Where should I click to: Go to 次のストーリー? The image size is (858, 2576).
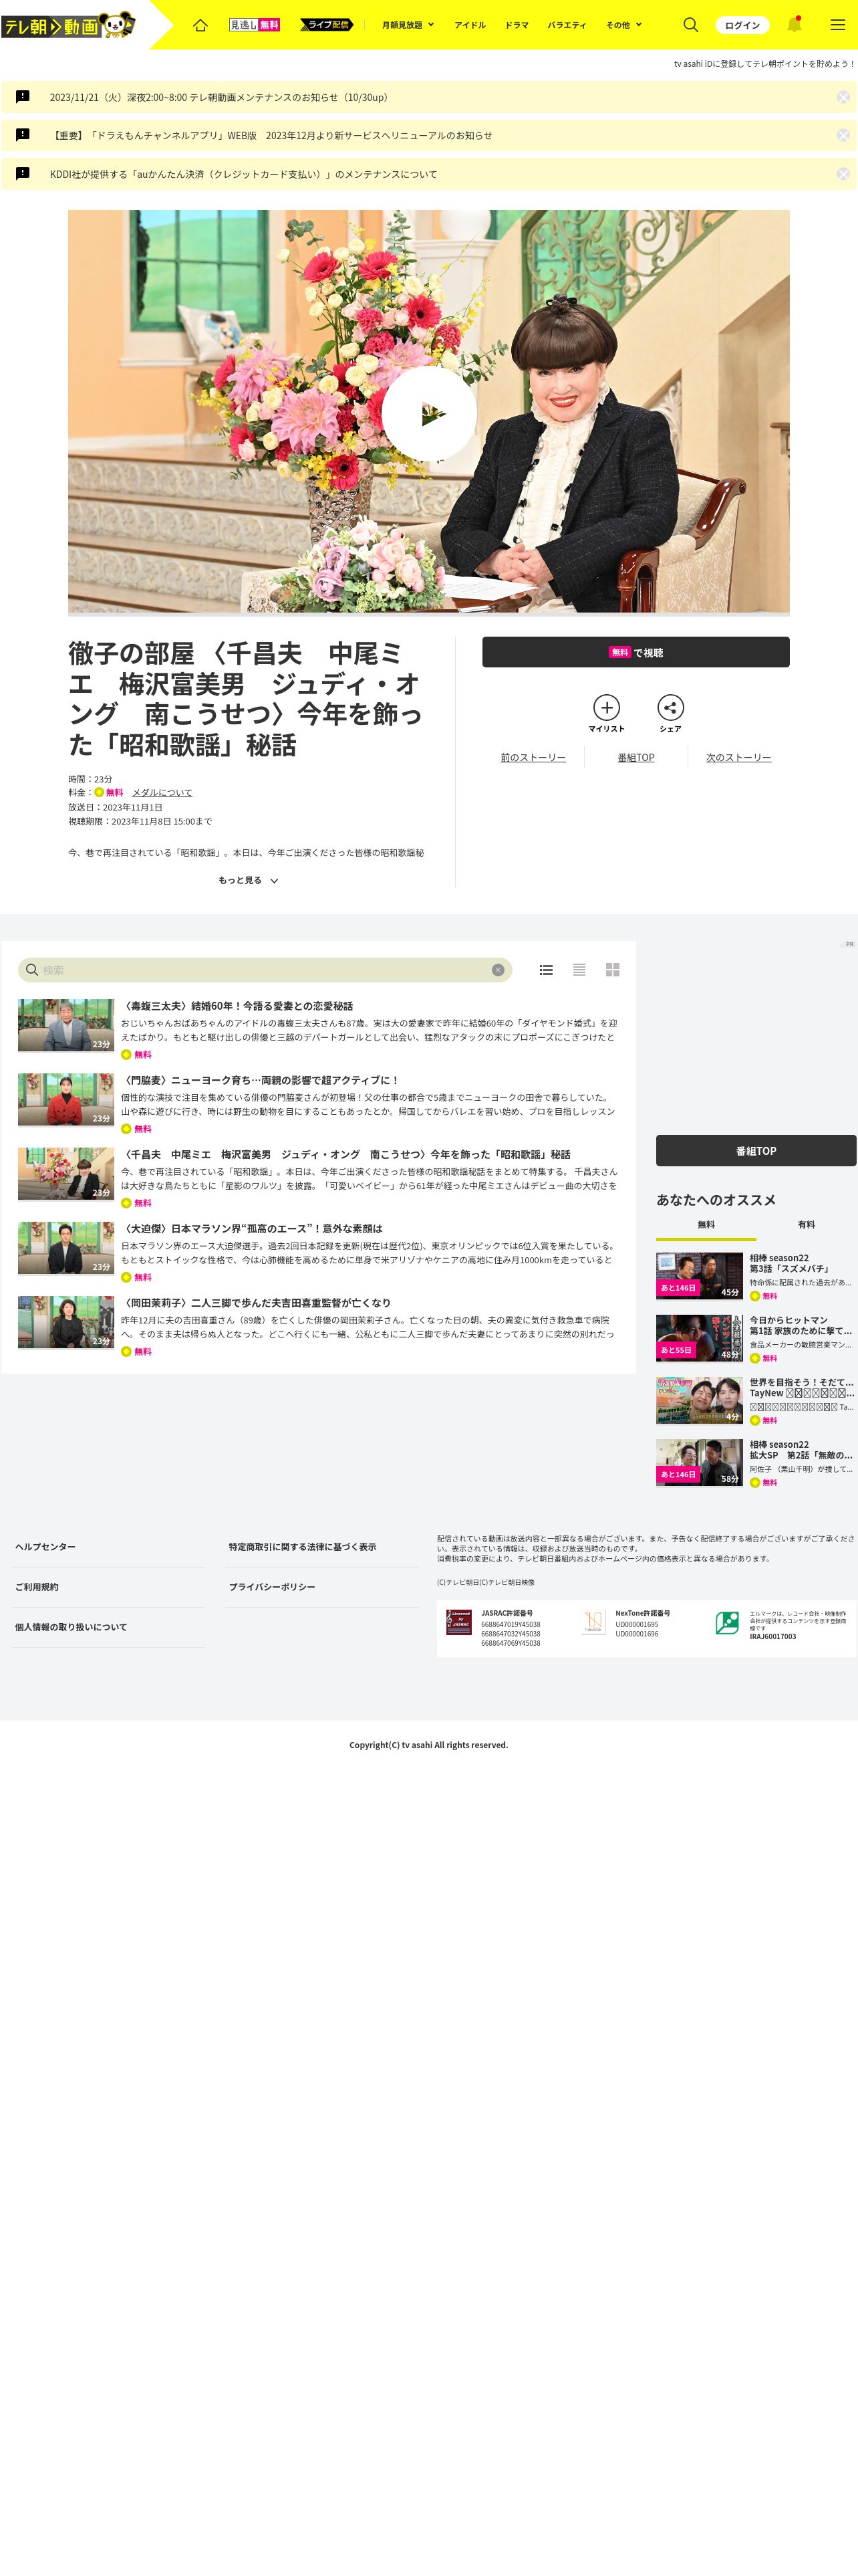tap(738, 758)
